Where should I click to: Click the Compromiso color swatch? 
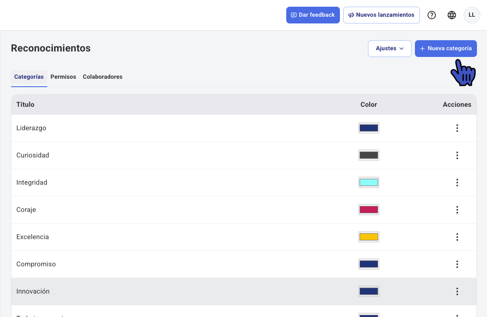pos(369,264)
